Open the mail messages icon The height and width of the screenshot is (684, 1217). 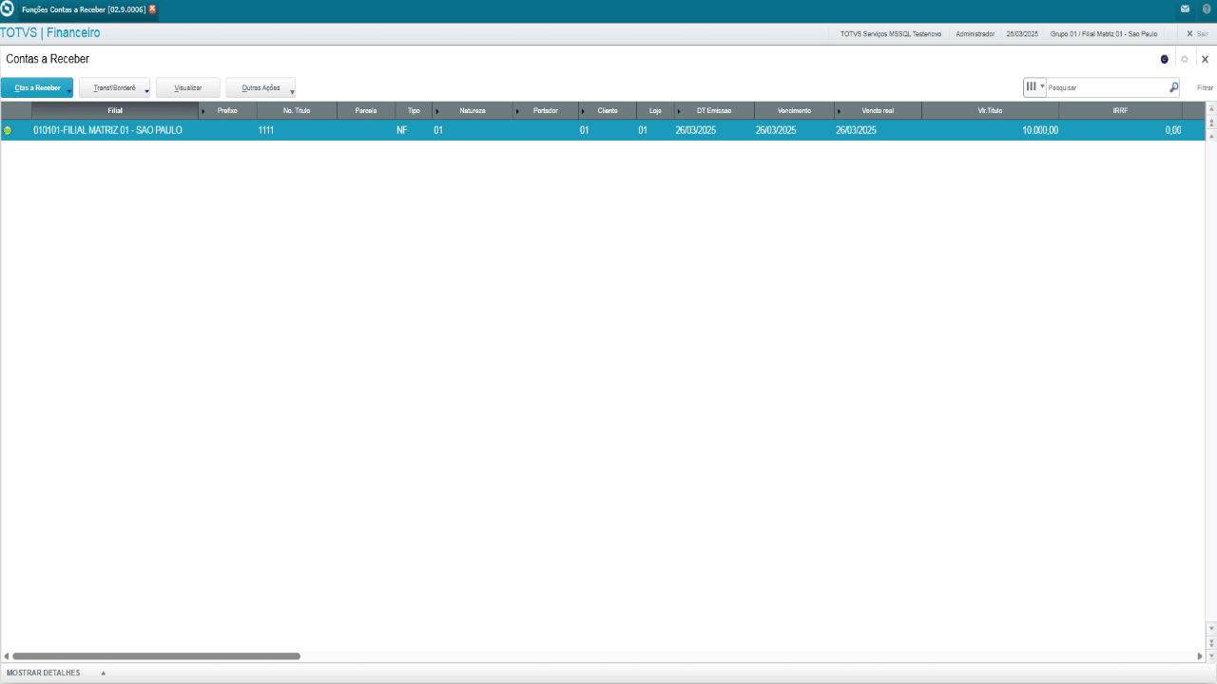pos(1185,9)
